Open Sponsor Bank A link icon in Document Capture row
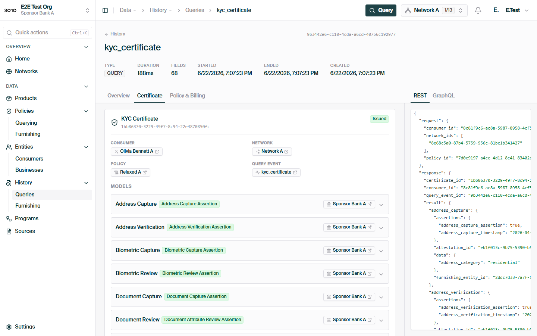The height and width of the screenshot is (336, 537). [370, 297]
